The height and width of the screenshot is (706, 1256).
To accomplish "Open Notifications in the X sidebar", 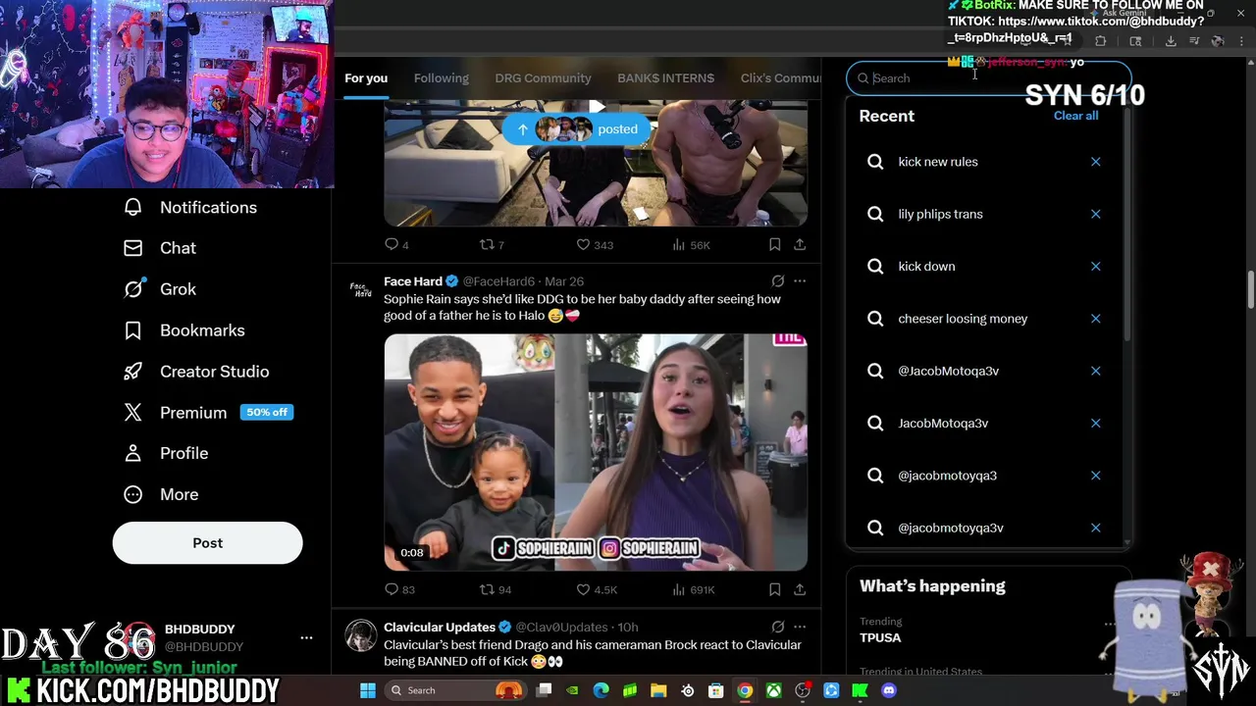I will pos(190,207).
